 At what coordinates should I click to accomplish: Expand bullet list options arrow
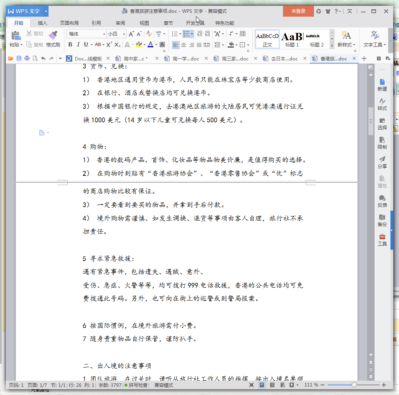[180, 34]
